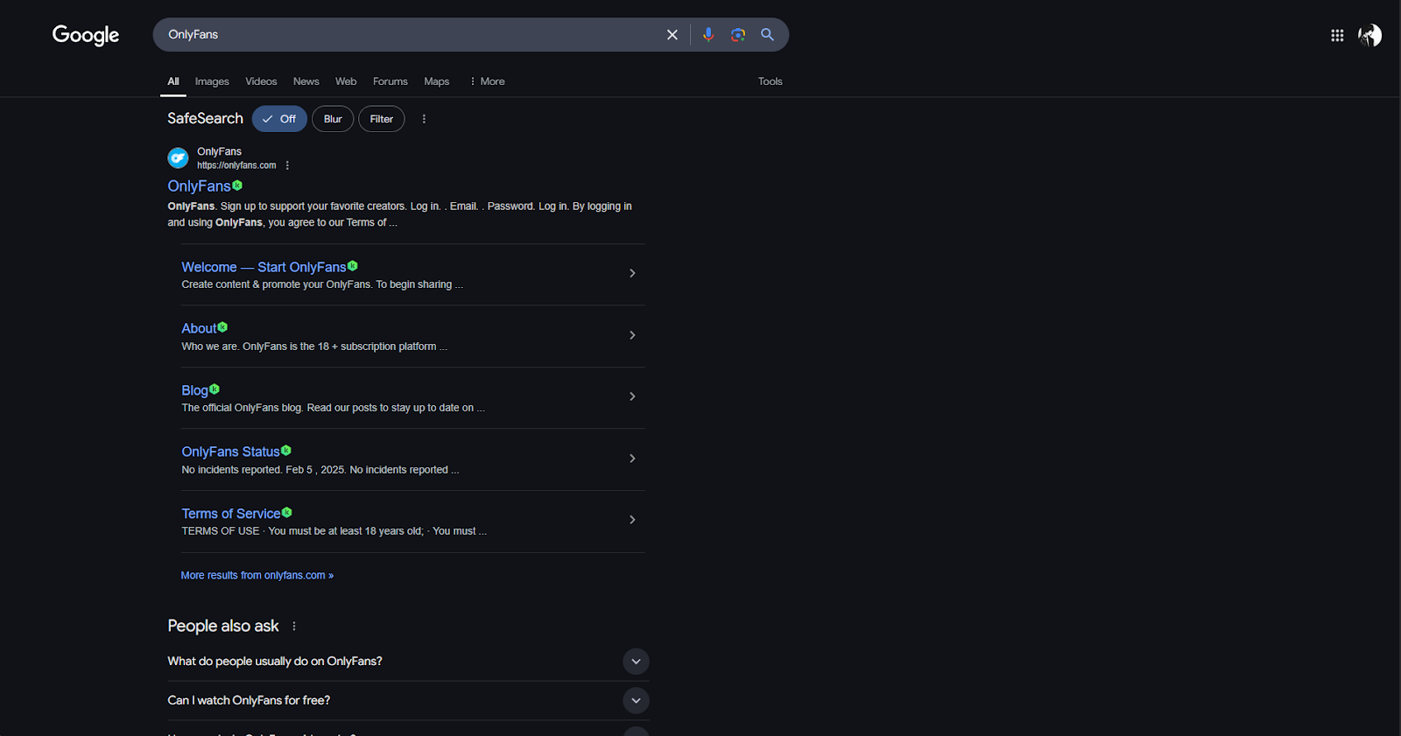
Task: Switch to the Forums tab
Action: [x=391, y=81]
